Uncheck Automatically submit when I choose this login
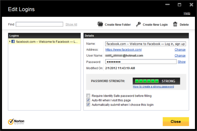The height and width of the screenshot is (131, 197). 88,104
